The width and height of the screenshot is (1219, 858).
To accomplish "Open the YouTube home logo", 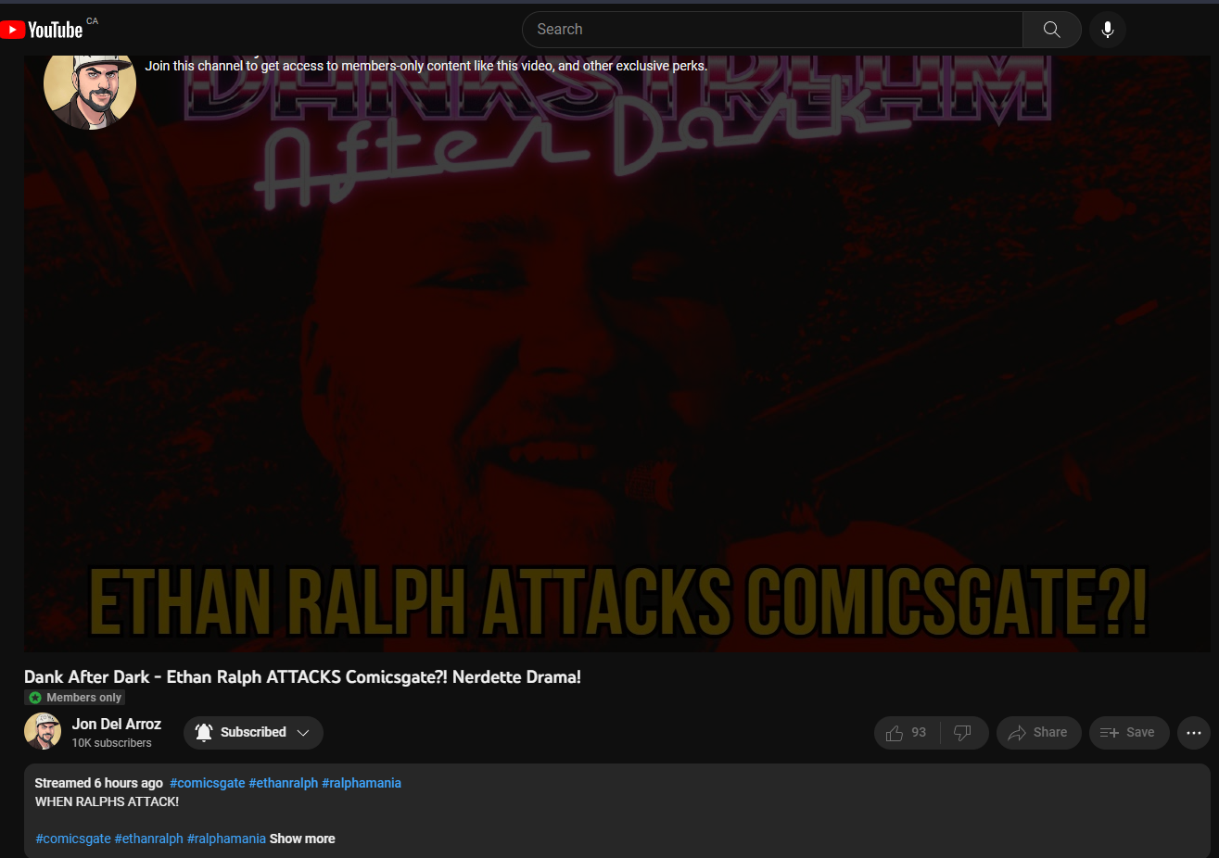I will [42, 30].
